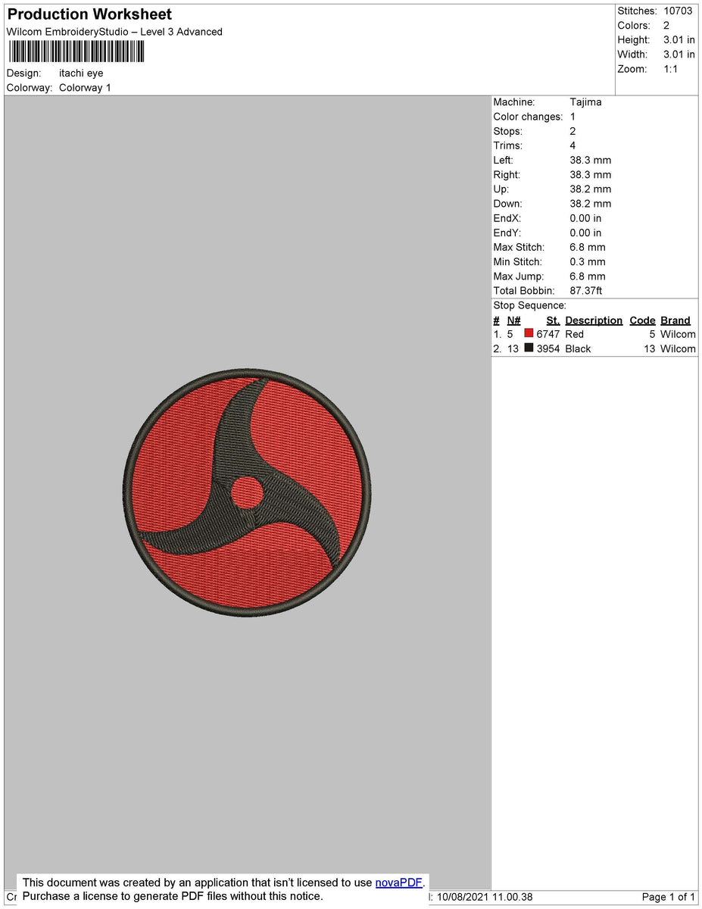The height and width of the screenshot is (909, 702).
Task: Select the red swatch for thread color 6747
Action: [x=528, y=333]
